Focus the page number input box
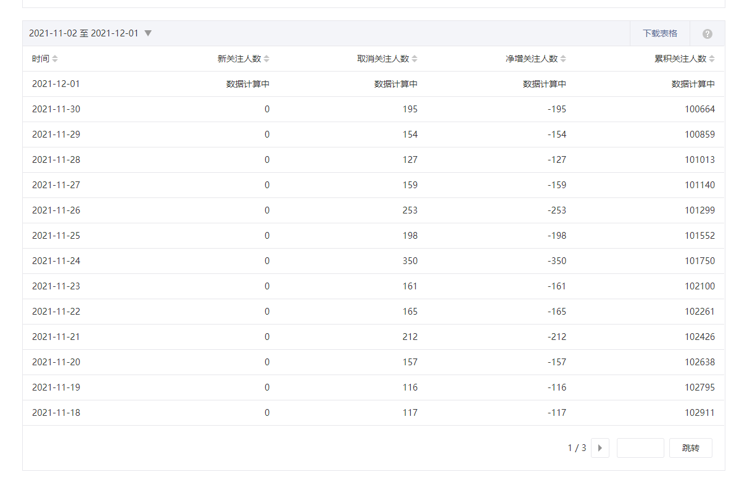This screenshot has height=501, width=755. tap(640, 448)
